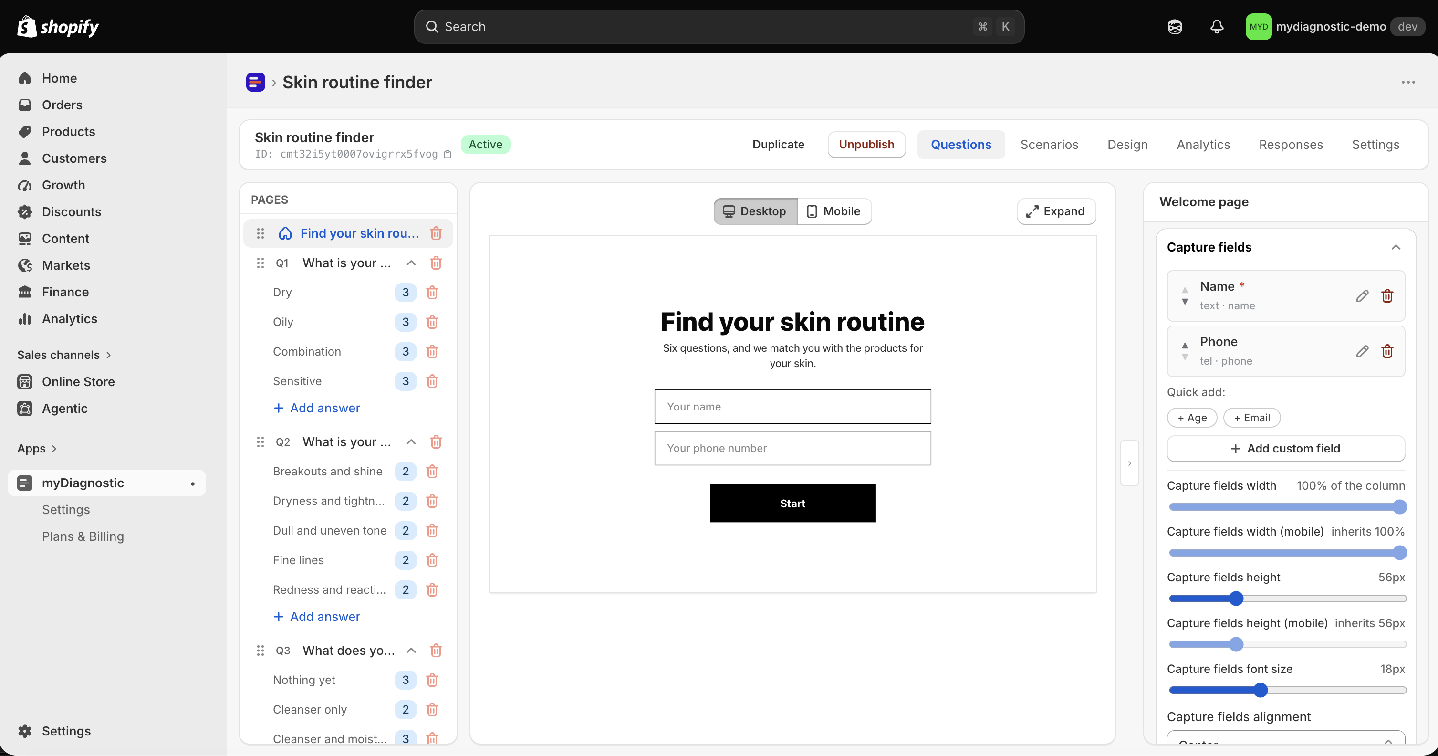Screen dimensions: 1438x756
Task: Delete the Find your skin routine page
Action: coord(436,233)
